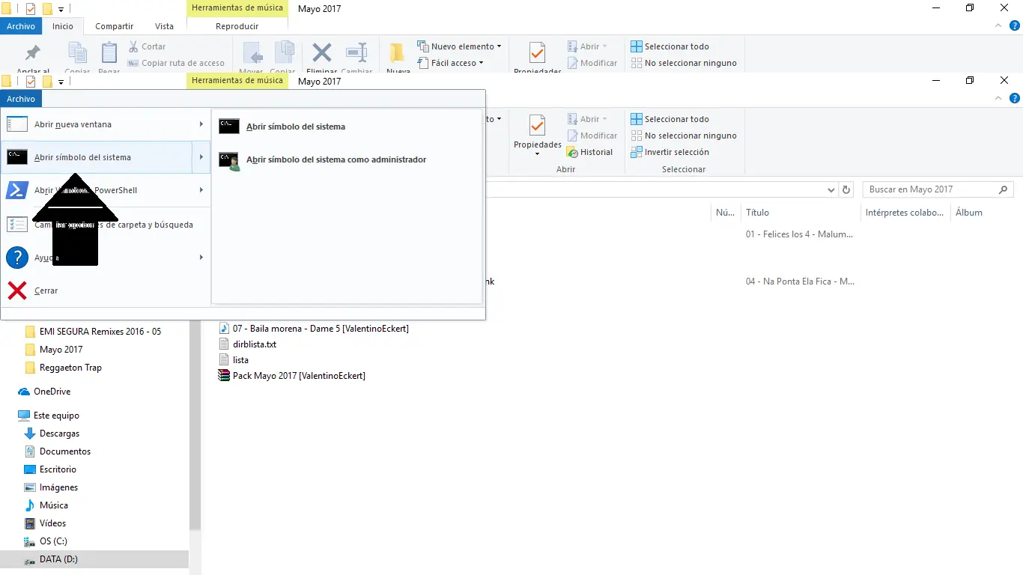Screen dimensions: 1023x575
Task: Click Nueva carpeta icon in background window ribbon
Action: [x=398, y=53]
